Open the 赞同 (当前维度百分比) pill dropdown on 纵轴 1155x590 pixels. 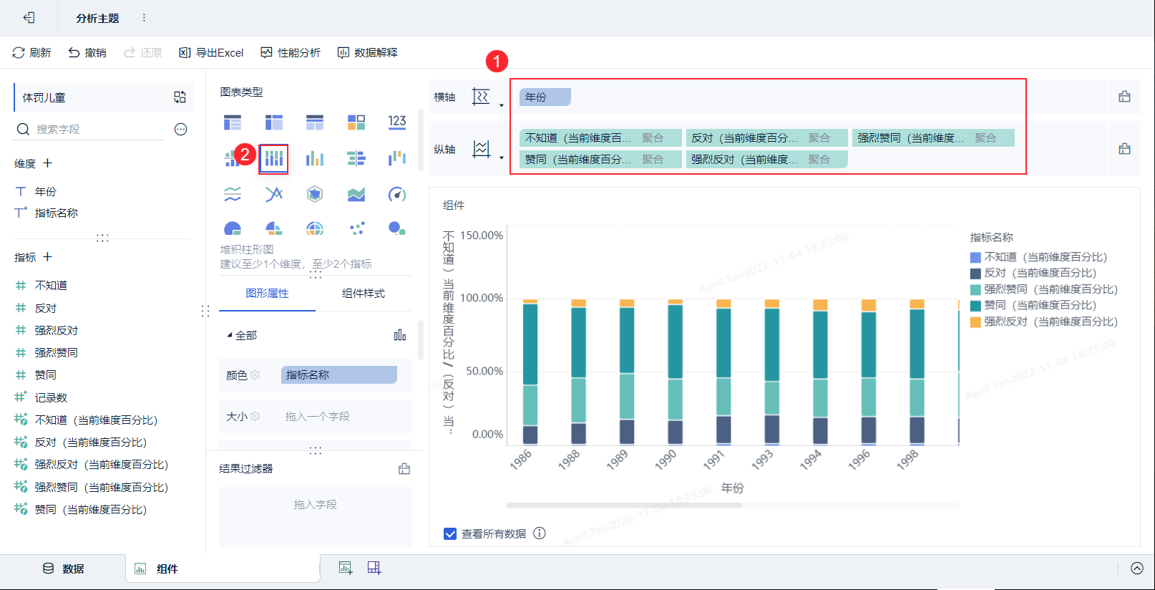point(600,159)
